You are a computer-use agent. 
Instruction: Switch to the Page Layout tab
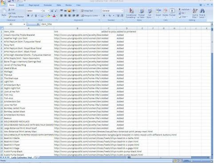(34, 5)
